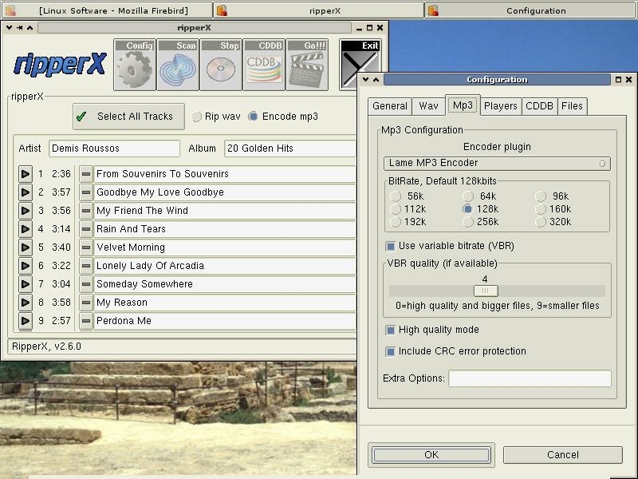Open the Config toolbar button in ripperX
Viewport: 638px width, 479px height.
pos(135,65)
